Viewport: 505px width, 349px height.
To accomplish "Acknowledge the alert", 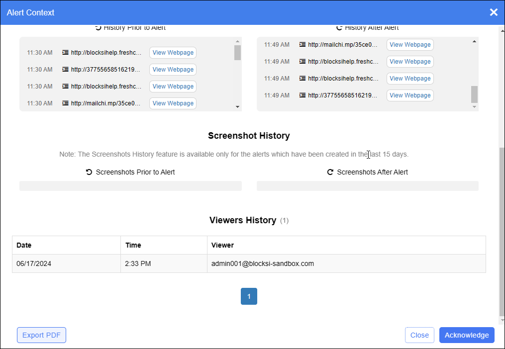I will click(x=467, y=335).
